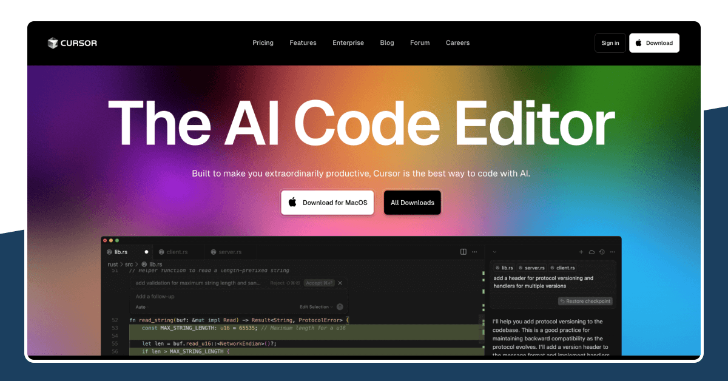Open the All Downloads button
This screenshot has height=381, width=728.
pyautogui.click(x=413, y=203)
